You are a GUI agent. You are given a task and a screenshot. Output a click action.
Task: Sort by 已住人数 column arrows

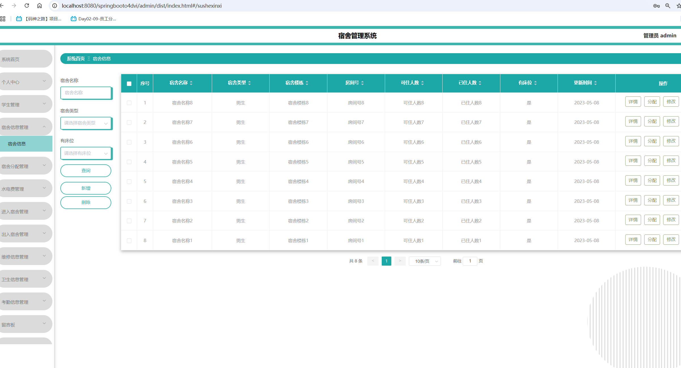[480, 83]
